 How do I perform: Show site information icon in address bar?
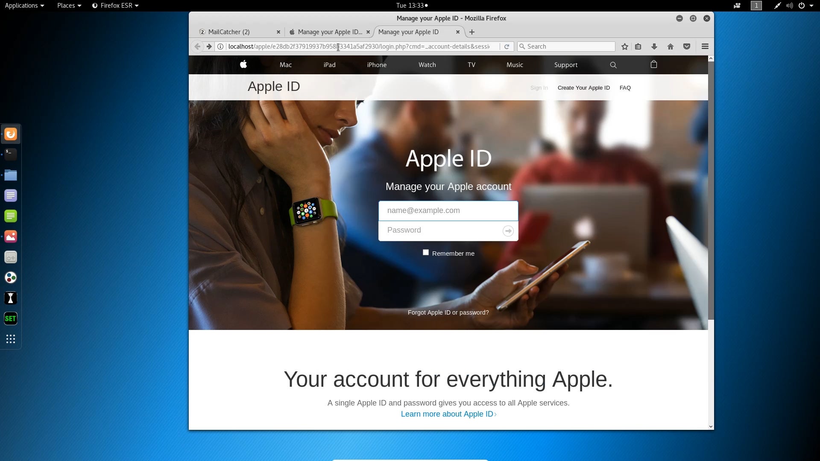pyautogui.click(x=220, y=47)
